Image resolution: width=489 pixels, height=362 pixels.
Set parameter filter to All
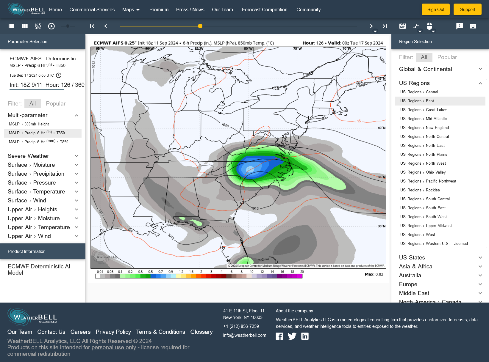tap(32, 104)
